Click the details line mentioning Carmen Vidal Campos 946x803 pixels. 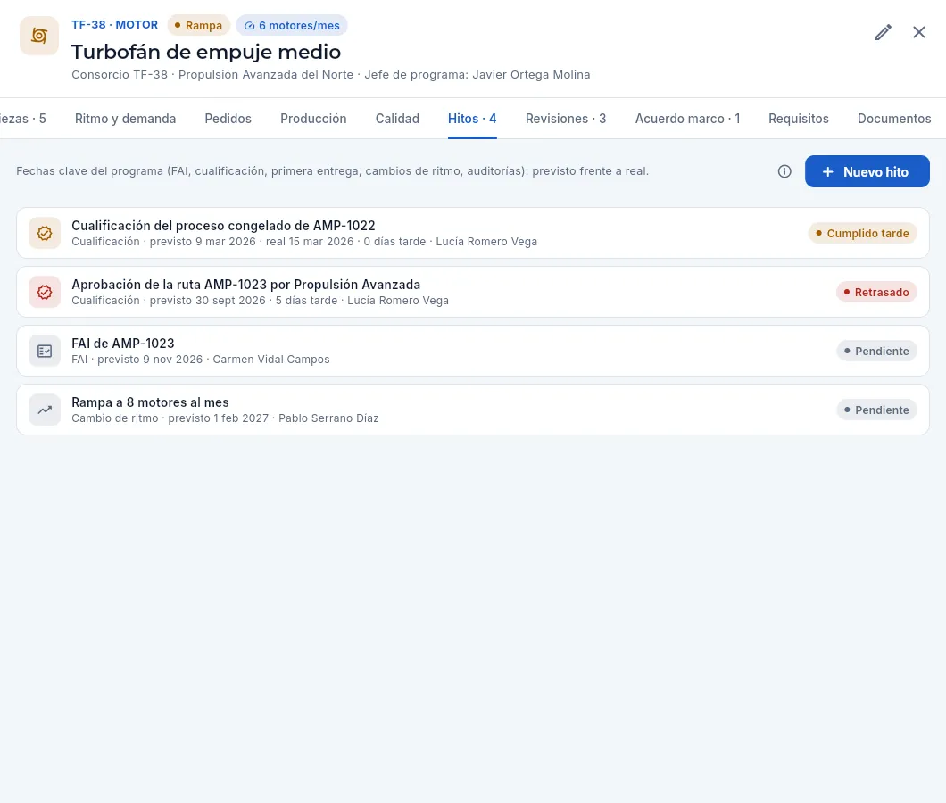tap(200, 360)
